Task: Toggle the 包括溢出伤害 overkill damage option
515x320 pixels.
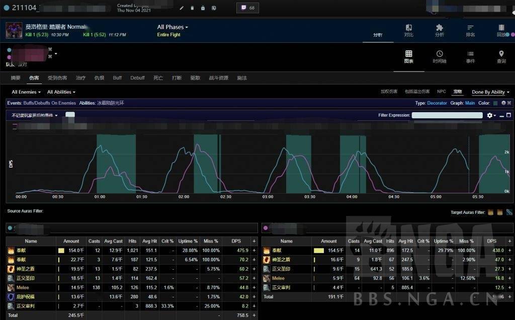Action: coord(417,92)
